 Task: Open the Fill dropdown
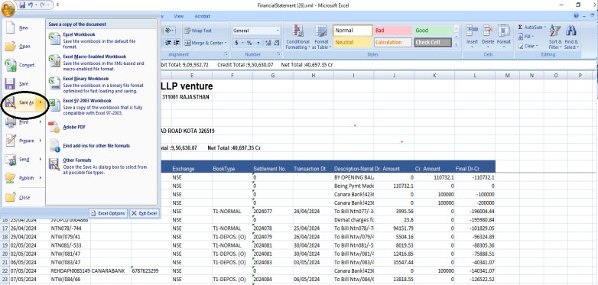[x=526, y=37]
